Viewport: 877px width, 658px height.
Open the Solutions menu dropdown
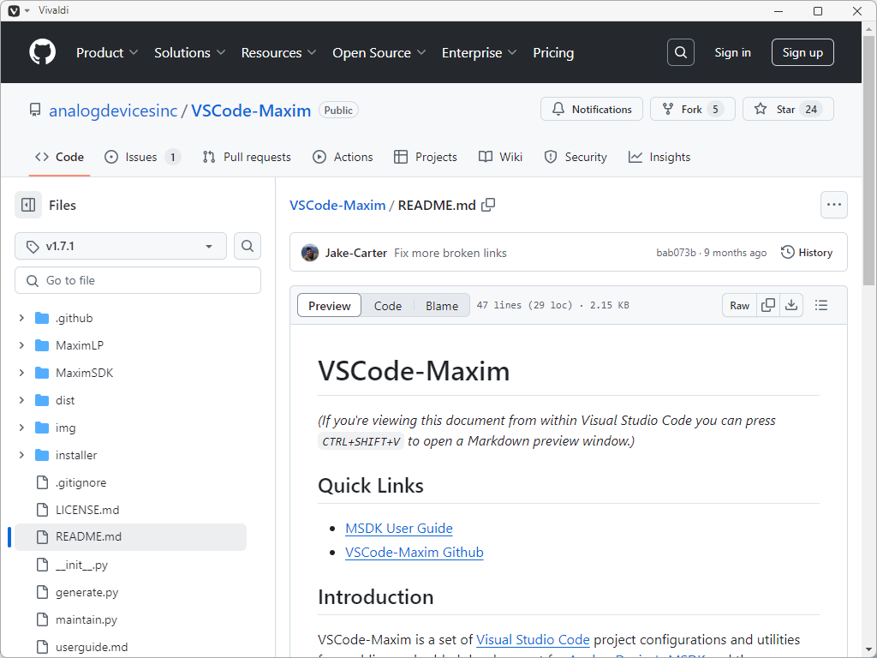point(189,52)
